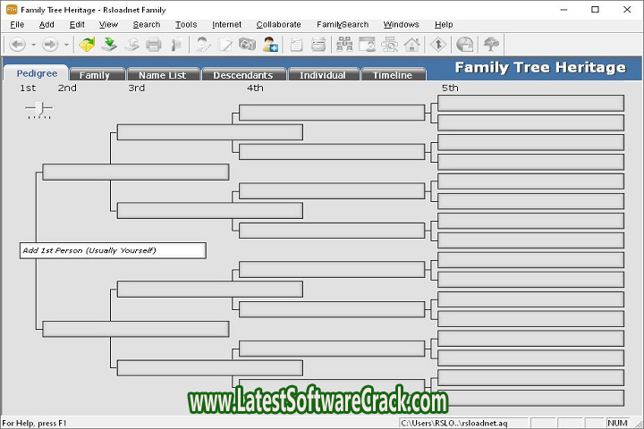Open the Individual tab

323,75
